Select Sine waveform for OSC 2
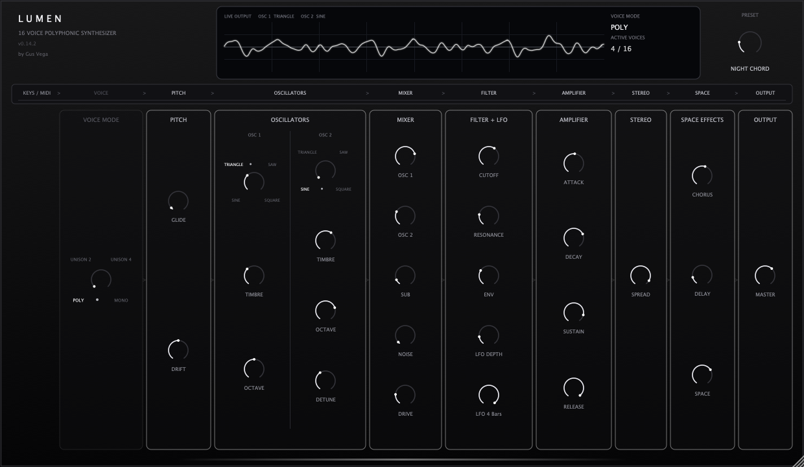 (x=305, y=189)
